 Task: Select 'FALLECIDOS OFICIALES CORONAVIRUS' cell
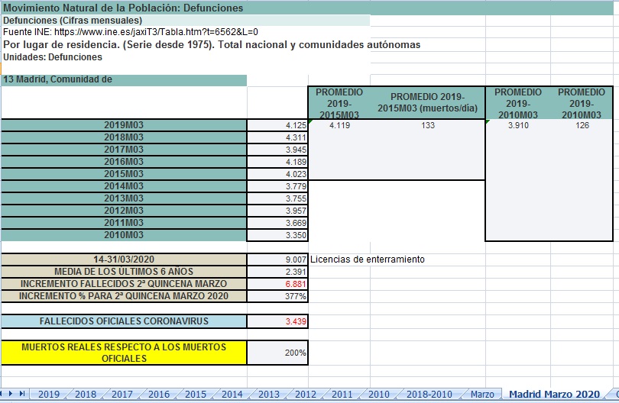124,321
